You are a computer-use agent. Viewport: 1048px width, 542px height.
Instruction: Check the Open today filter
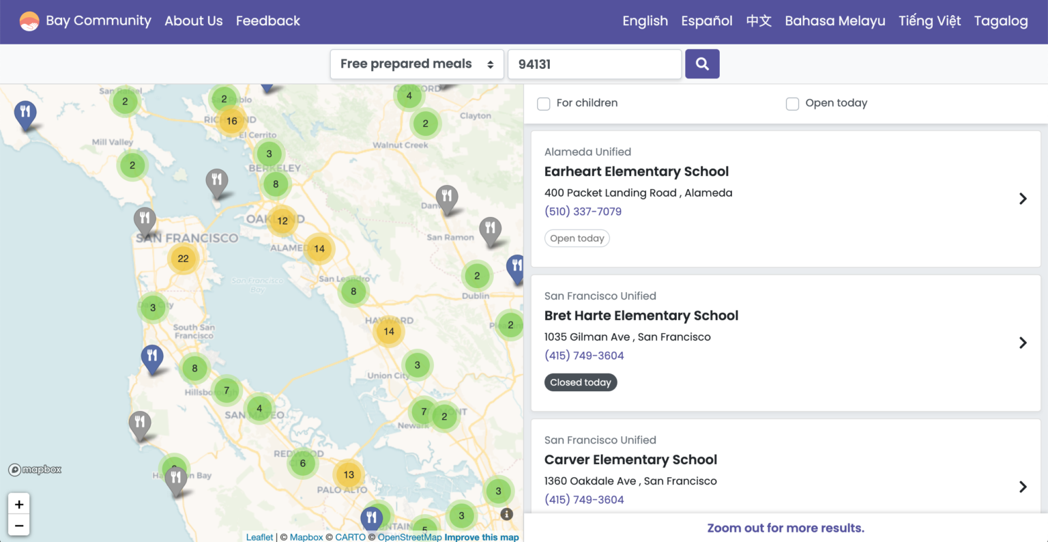click(792, 104)
